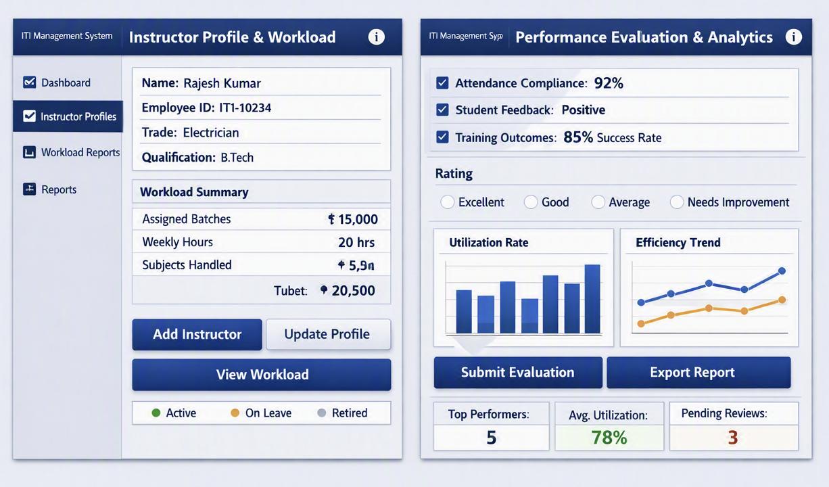829x487 pixels.
Task: Toggle the Training Outcomes checkbox
Action: click(442, 137)
